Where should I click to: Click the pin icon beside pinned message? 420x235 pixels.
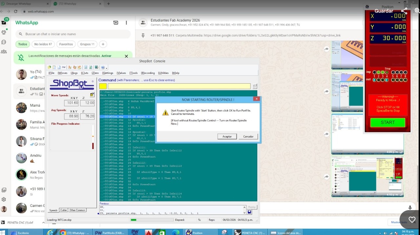[x=143, y=35]
